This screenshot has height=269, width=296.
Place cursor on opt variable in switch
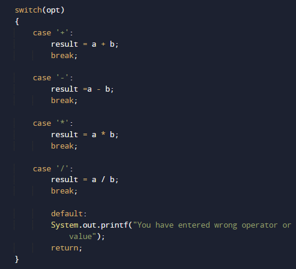point(53,10)
